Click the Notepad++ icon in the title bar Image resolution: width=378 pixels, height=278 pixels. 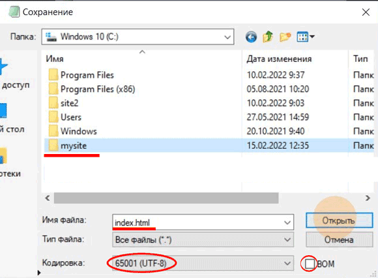click(x=14, y=12)
